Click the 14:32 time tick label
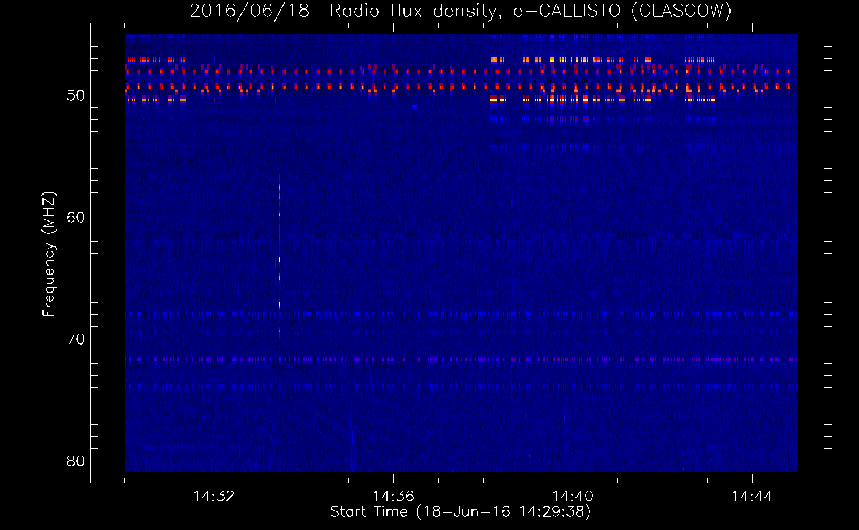Viewport: 859px width, 530px height. point(214,497)
